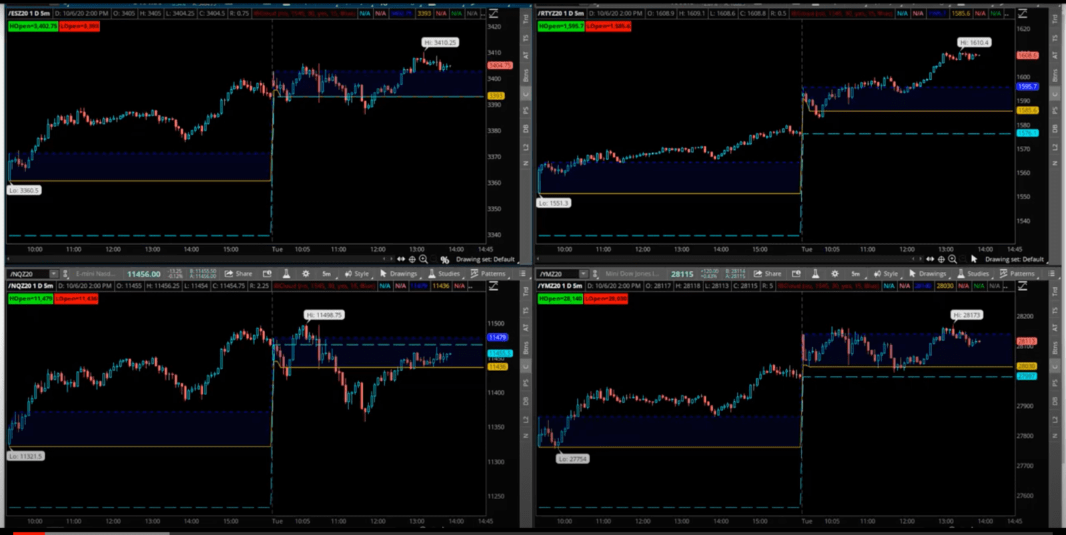Click the crosshair icon under the /RTYZ20 chart

(x=941, y=259)
